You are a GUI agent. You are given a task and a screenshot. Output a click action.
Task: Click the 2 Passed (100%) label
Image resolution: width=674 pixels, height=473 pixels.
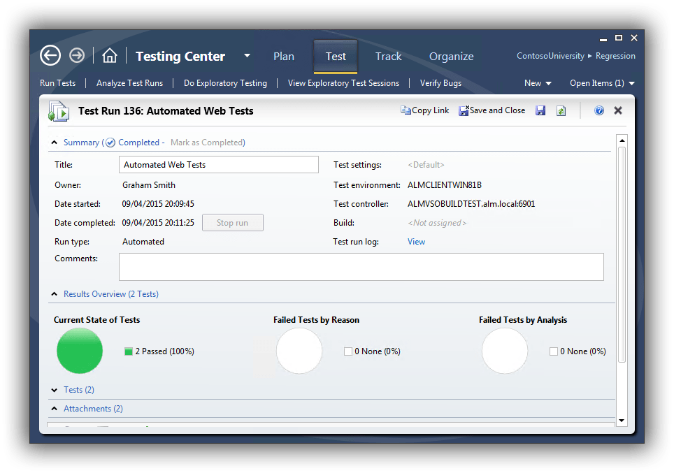pyautogui.click(x=164, y=351)
